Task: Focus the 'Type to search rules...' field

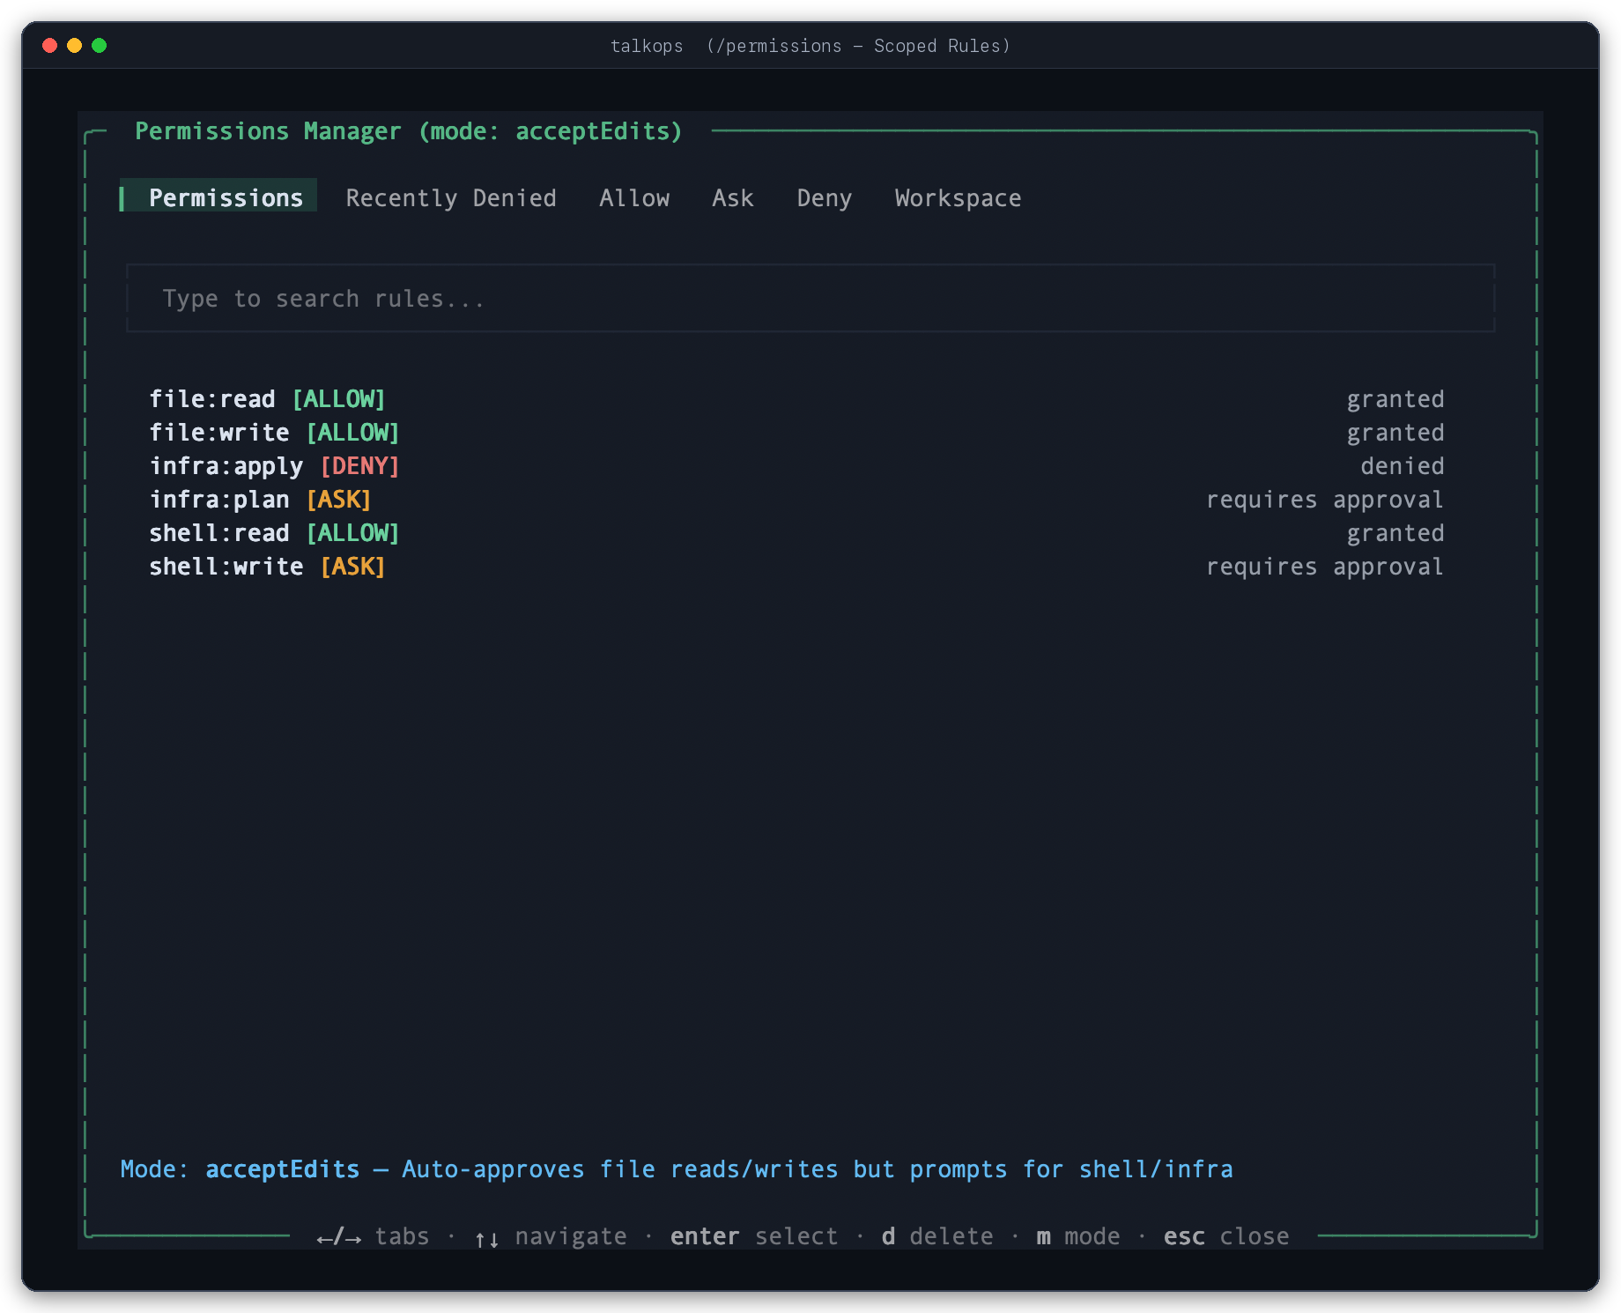Action: click(810, 299)
